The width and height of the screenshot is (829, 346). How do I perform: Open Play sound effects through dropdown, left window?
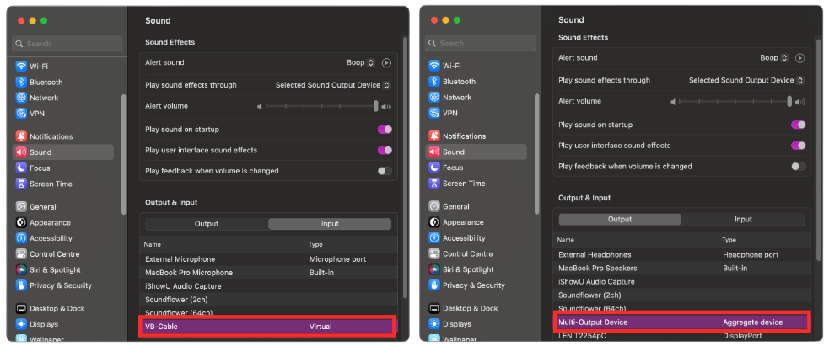coord(333,85)
